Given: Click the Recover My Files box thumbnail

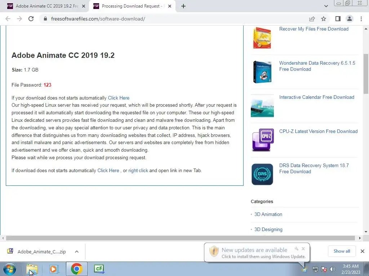Looking at the screenshot, I should (x=262, y=38).
